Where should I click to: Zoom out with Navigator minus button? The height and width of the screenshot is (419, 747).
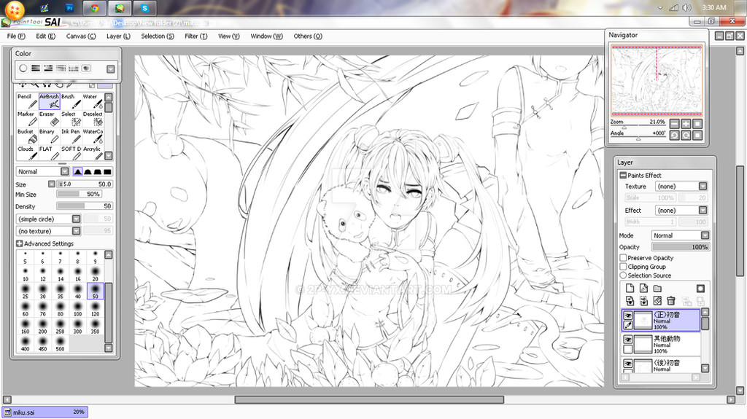click(x=674, y=124)
